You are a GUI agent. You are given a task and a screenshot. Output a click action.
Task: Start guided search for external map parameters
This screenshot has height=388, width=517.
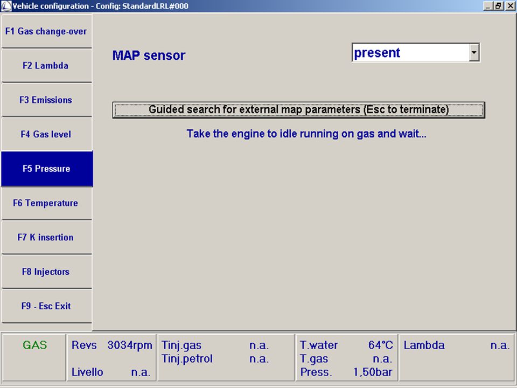298,109
